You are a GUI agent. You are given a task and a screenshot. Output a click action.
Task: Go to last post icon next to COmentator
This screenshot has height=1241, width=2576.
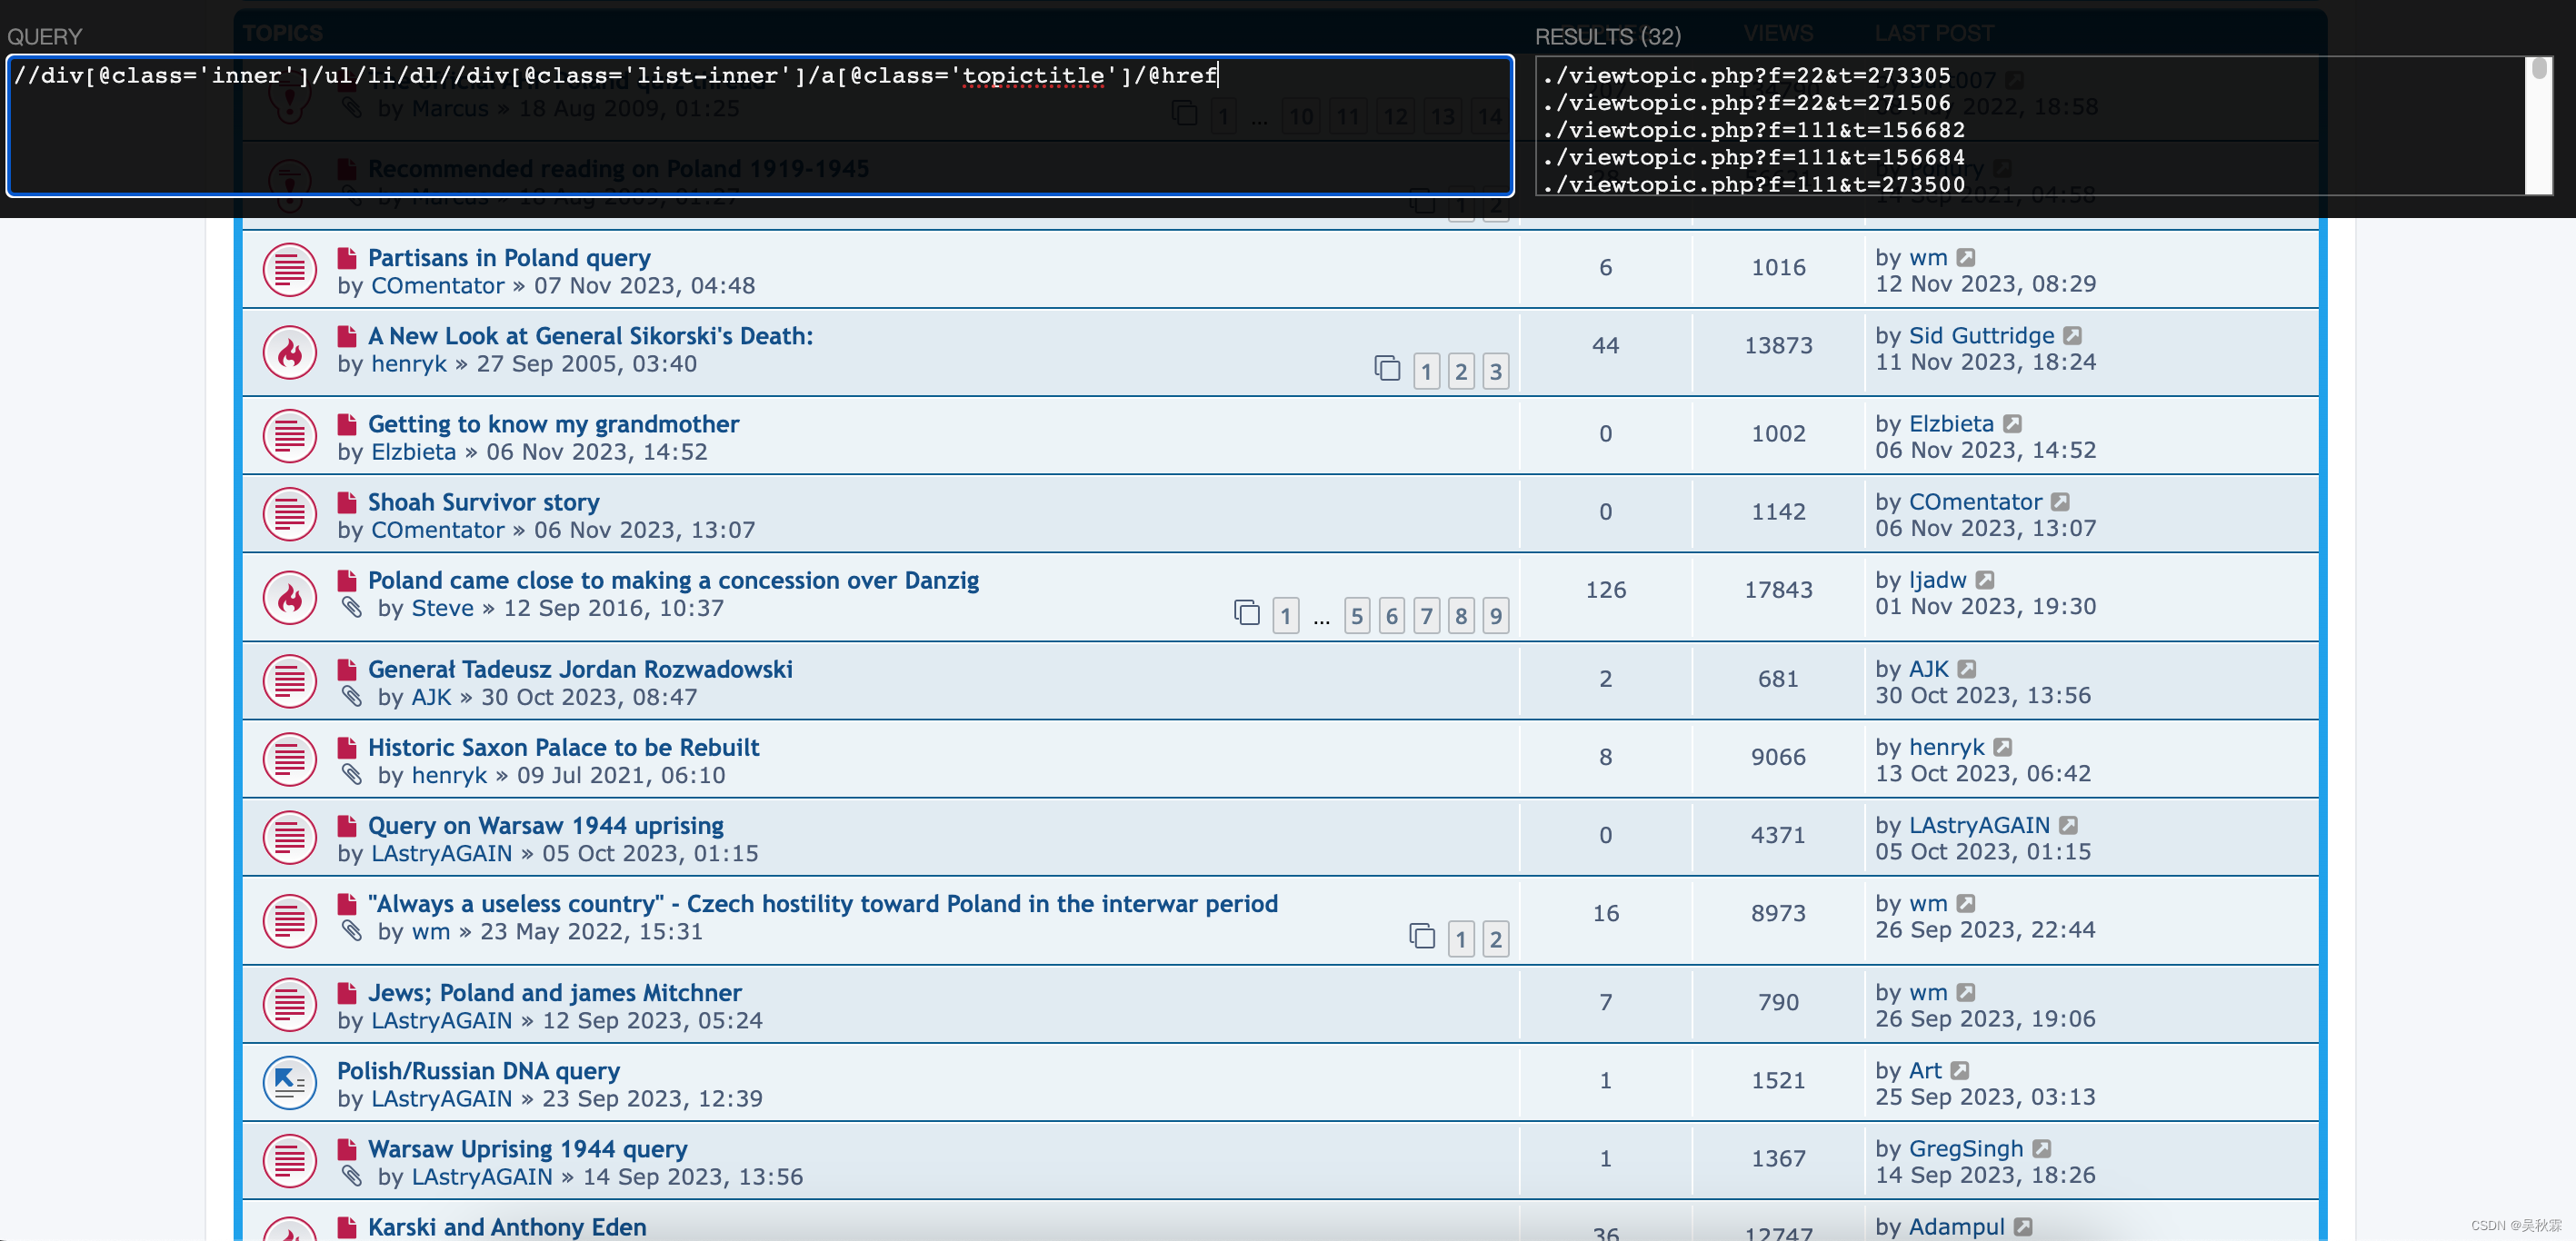(2061, 501)
